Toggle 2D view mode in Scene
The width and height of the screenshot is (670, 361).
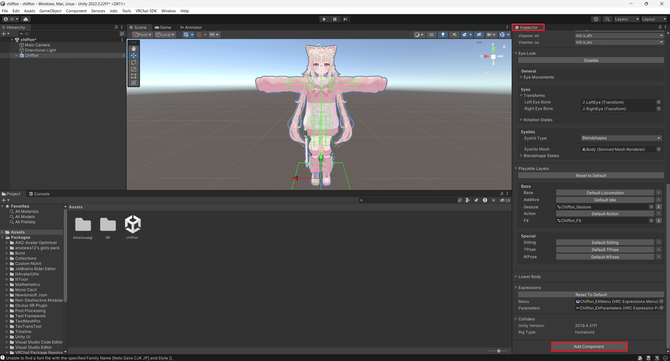pyautogui.click(x=432, y=35)
